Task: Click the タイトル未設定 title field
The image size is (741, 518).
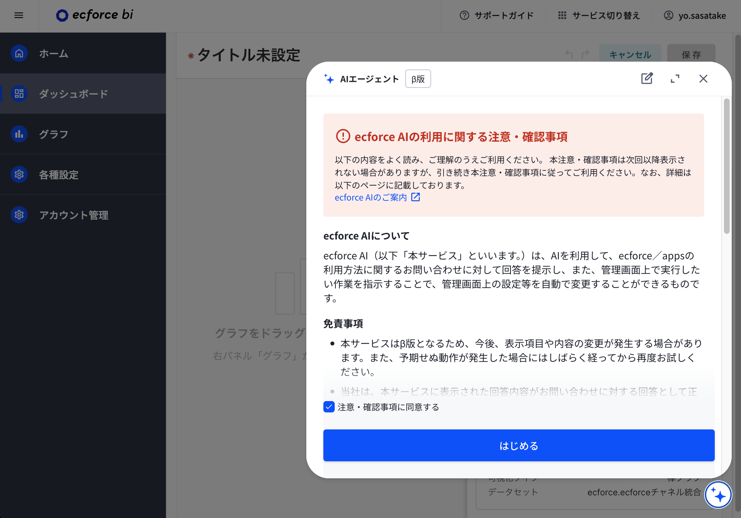Action: 249,55
